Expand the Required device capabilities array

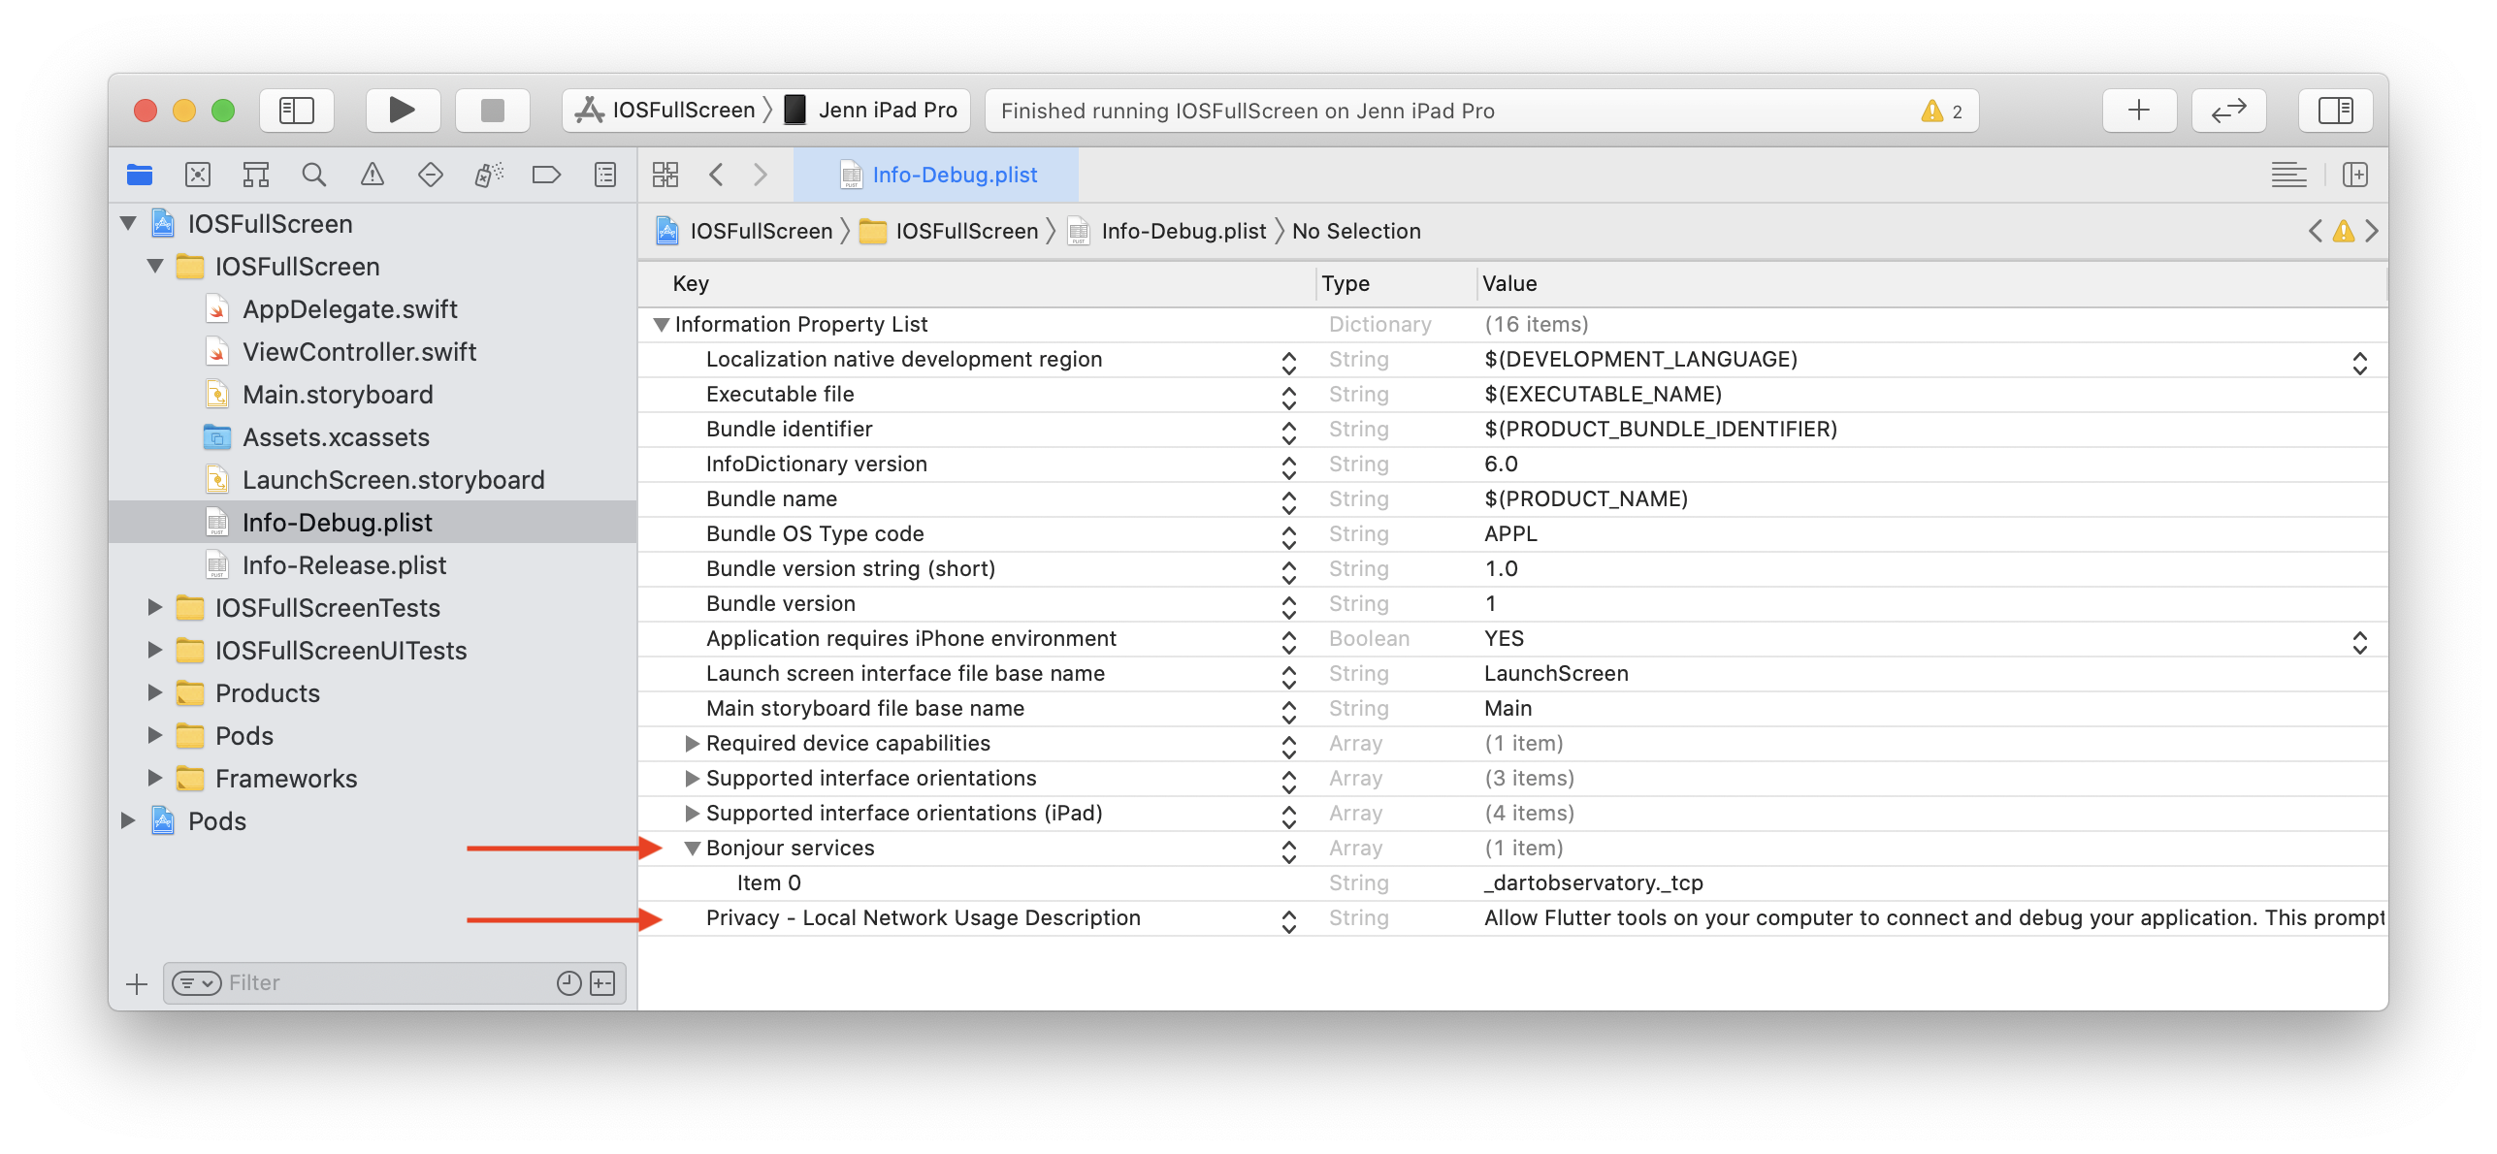pos(691,743)
